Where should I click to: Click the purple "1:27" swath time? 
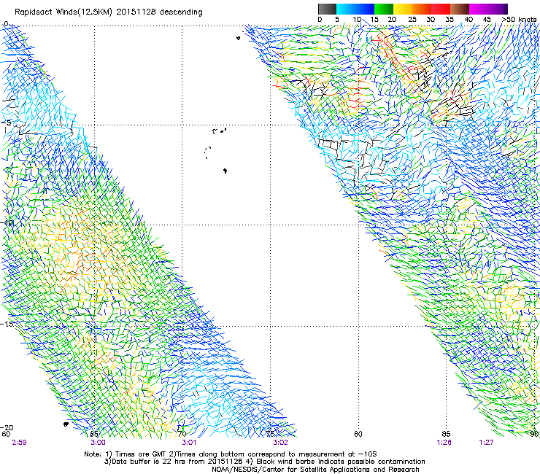pos(486,443)
